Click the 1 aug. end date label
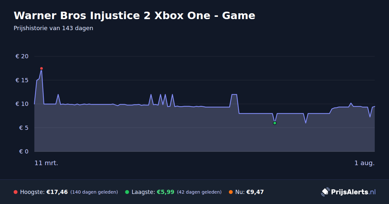The height and width of the screenshot is (204, 389). coord(364,163)
